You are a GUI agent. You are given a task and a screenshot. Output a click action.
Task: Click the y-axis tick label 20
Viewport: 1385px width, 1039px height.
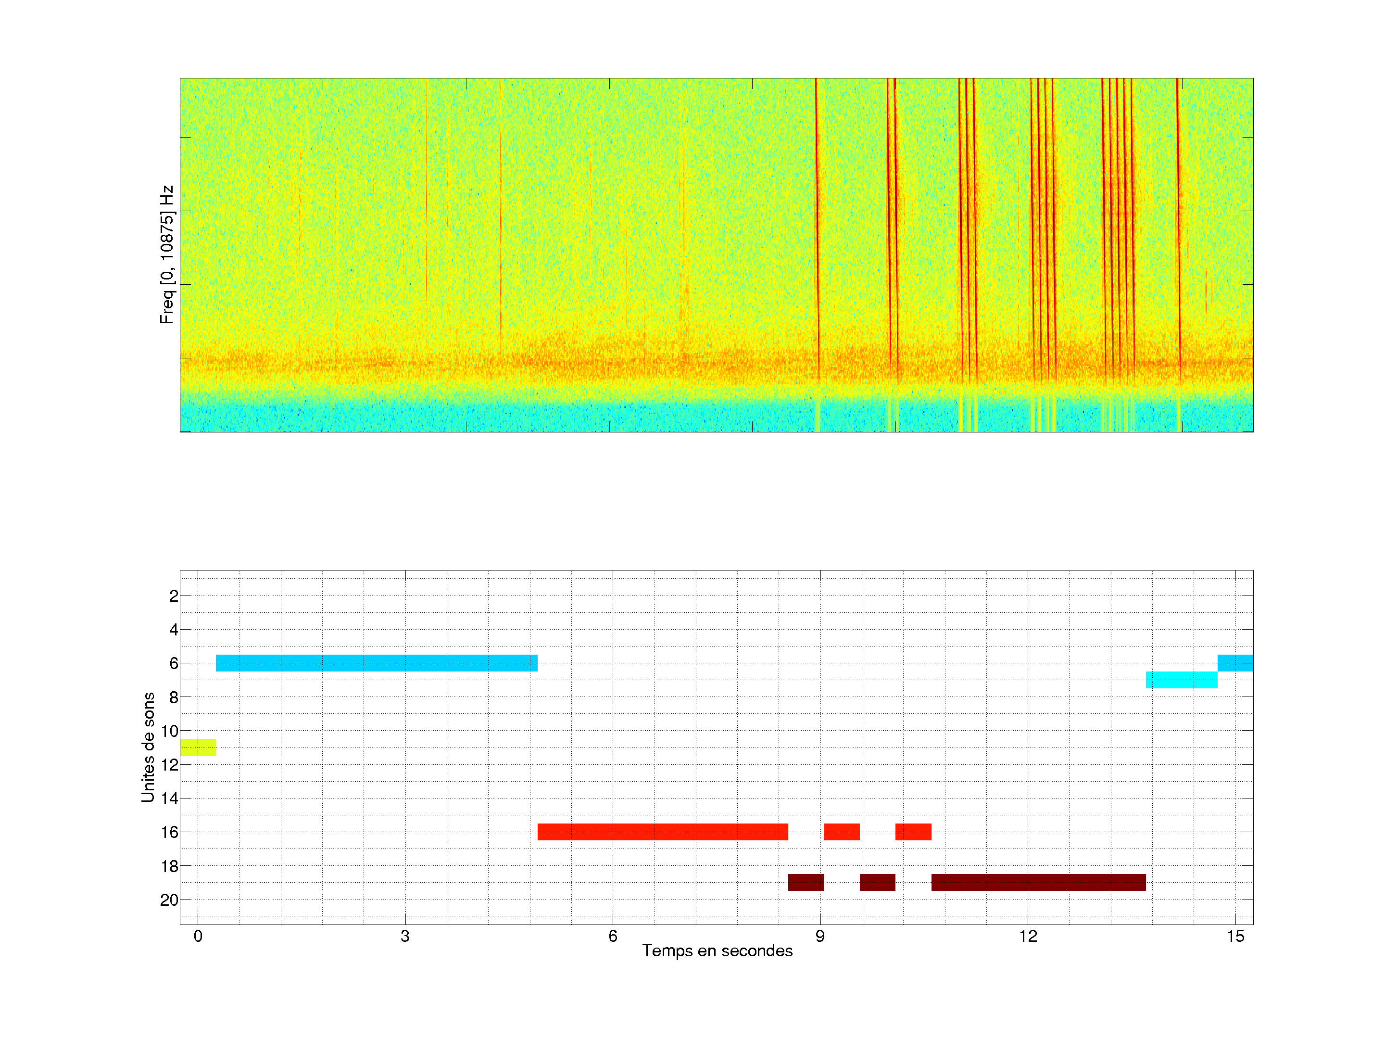tap(169, 900)
